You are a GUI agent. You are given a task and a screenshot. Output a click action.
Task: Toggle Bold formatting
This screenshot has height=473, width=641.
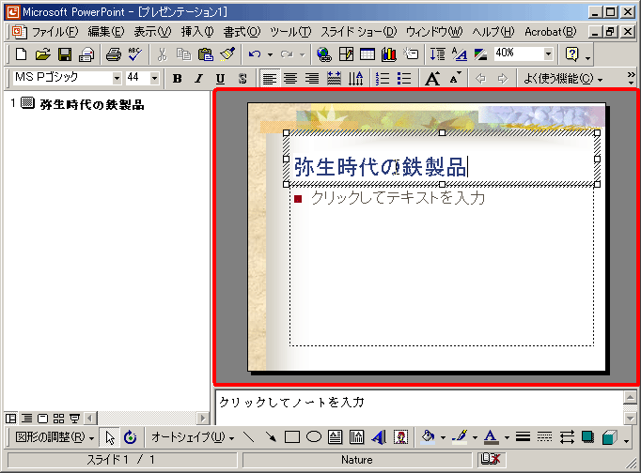click(x=177, y=78)
